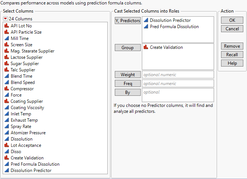This screenshot has width=247, height=179.
Task: Open the 24 Columns red triangle menu
Action: [6, 19]
